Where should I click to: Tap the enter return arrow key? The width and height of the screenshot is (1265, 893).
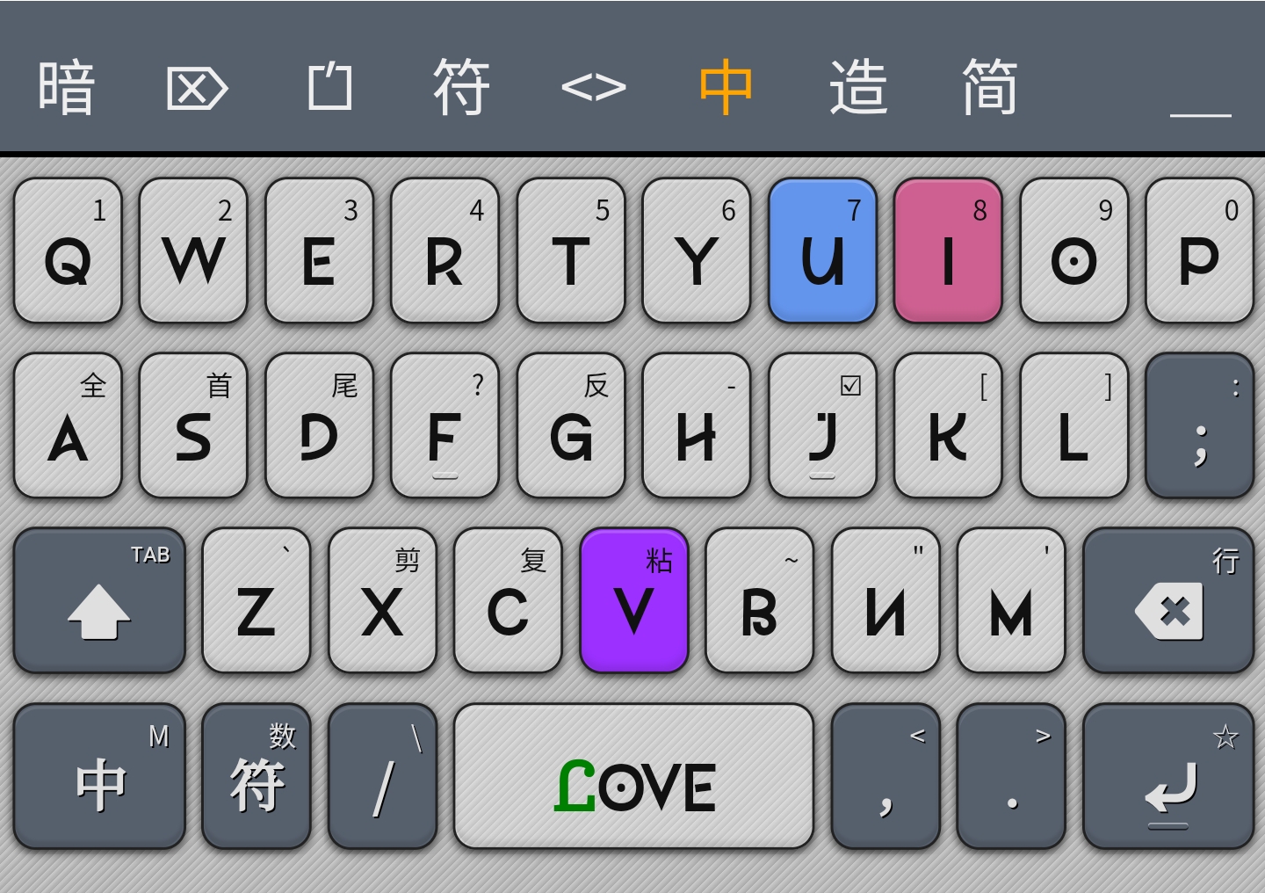[1167, 776]
